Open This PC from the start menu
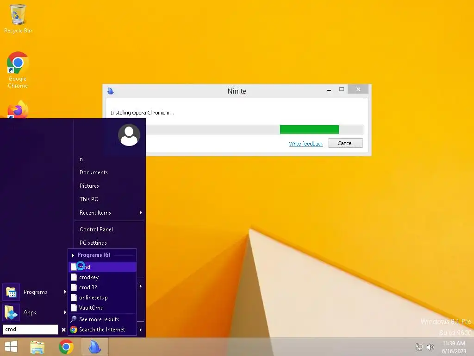474x356 pixels. [x=88, y=199]
